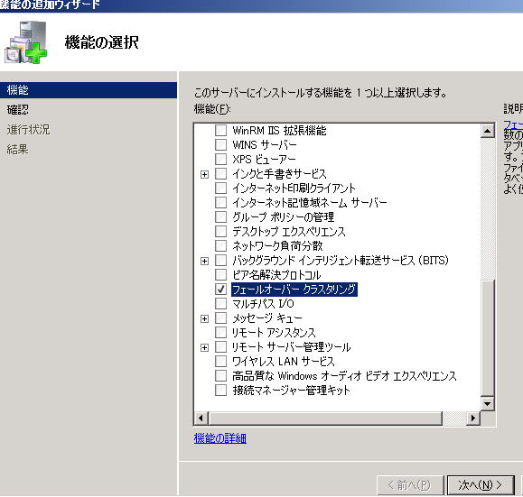Click the horizontal scroll left arrow
523x497 pixels.
click(201, 418)
